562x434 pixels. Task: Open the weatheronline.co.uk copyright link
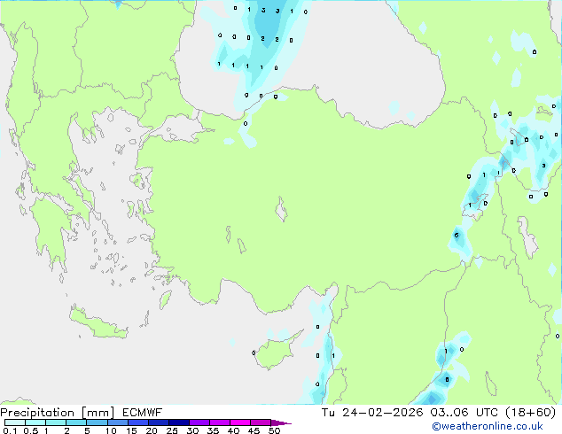click(x=488, y=426)
